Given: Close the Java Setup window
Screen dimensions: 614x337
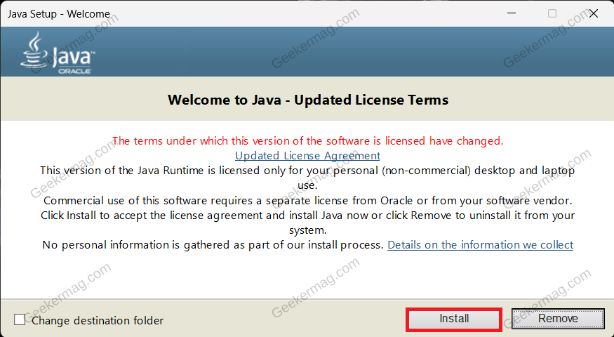Looking at the screenshot, I should point(593,13).
